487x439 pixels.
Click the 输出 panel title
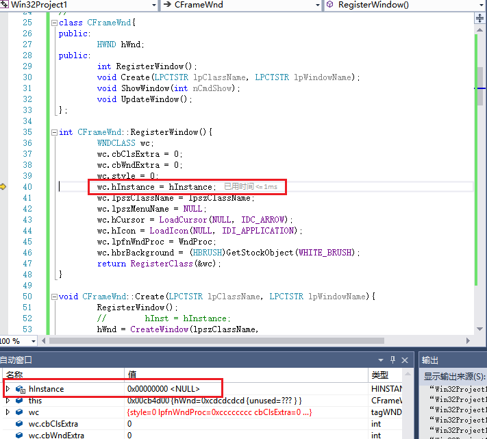[429, 360]
